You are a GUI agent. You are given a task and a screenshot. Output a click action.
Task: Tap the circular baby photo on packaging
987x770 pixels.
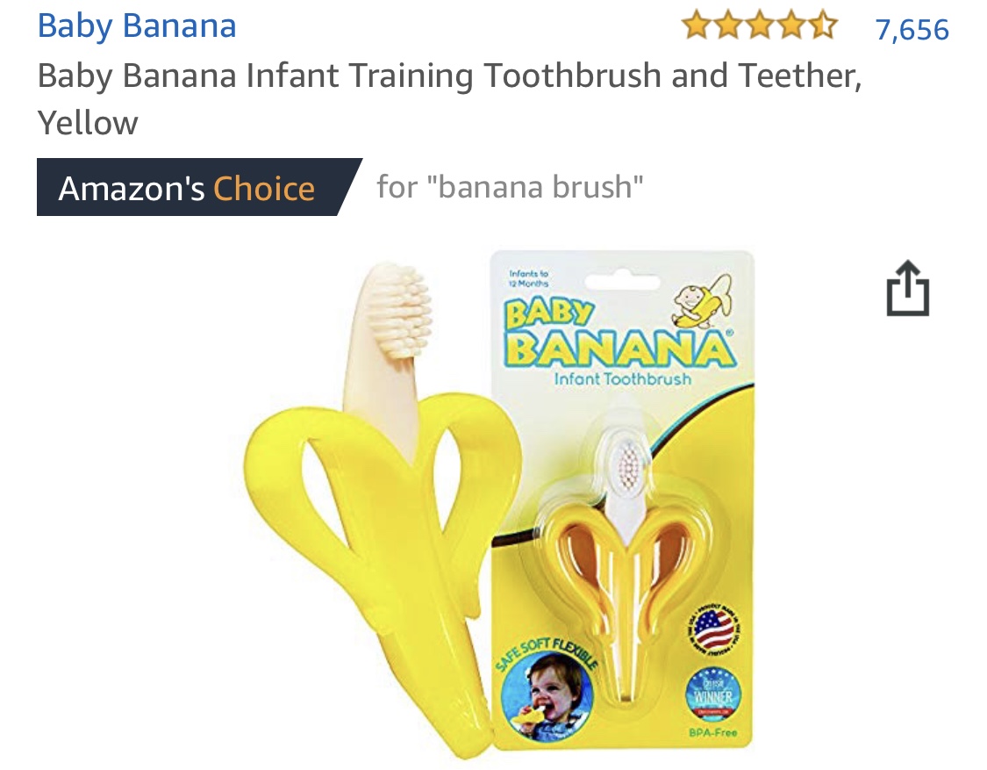[x=547, y=695]
